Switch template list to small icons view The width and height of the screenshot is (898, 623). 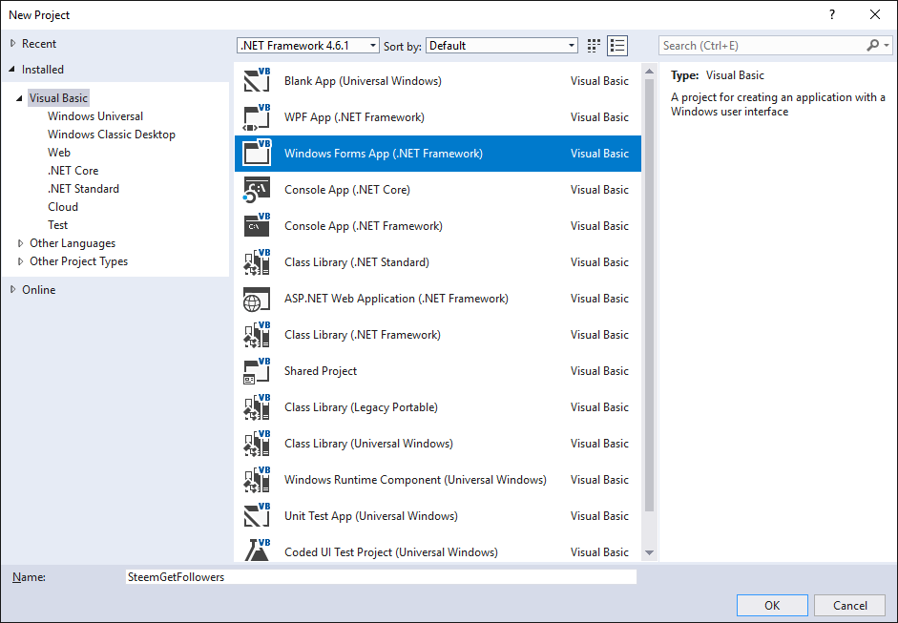coord(594,46)
